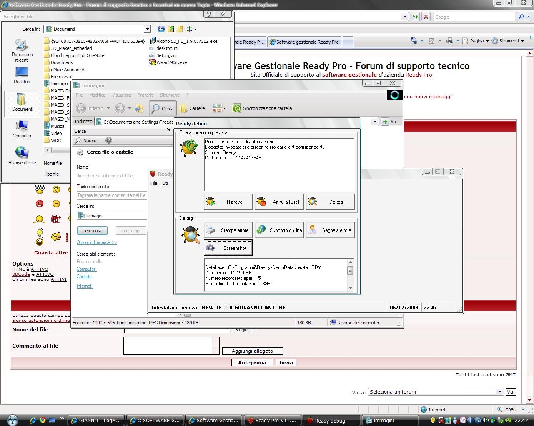Image resolution: width=534 pixels, height=426 pixels.
Task: Open the File menu in Ready window
Action: pyautogui.click(x=154, y=183)
